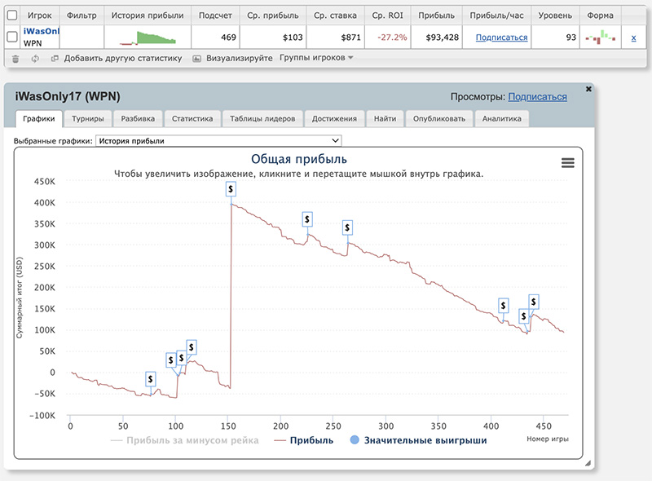
Task: Click the Визуализируйте image icon
Action: point(197,59)
